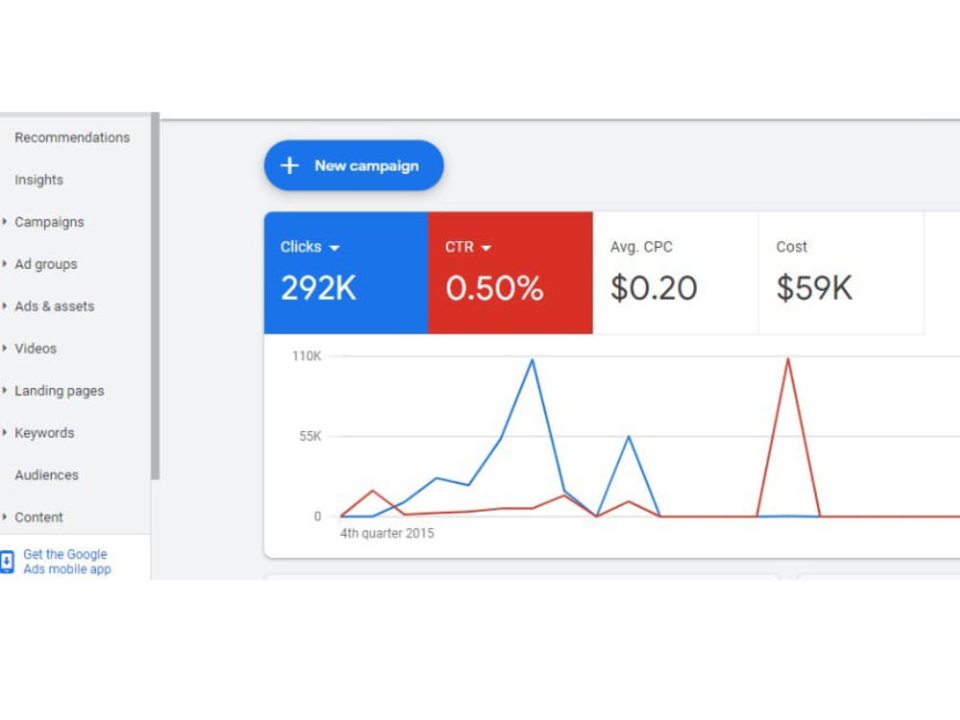Select the Cost metric card

(x=841, y=273)
